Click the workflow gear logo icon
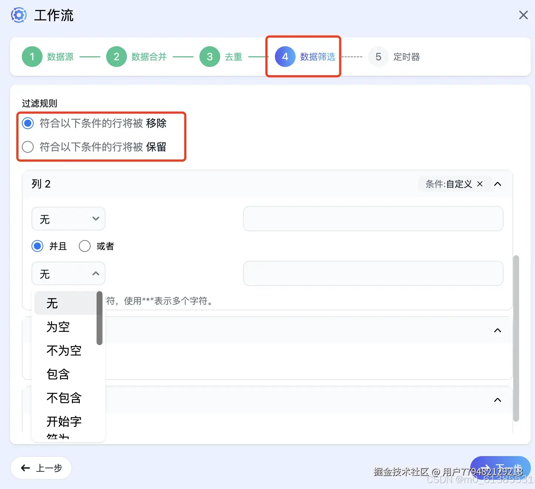Viewport: 535px width, 489px height. (x=18, y=15)
